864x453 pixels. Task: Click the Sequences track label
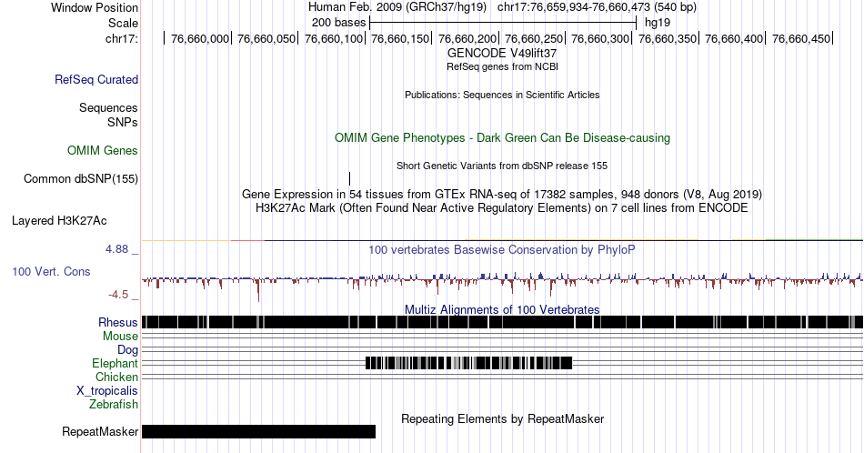click(x=108, y=107)
